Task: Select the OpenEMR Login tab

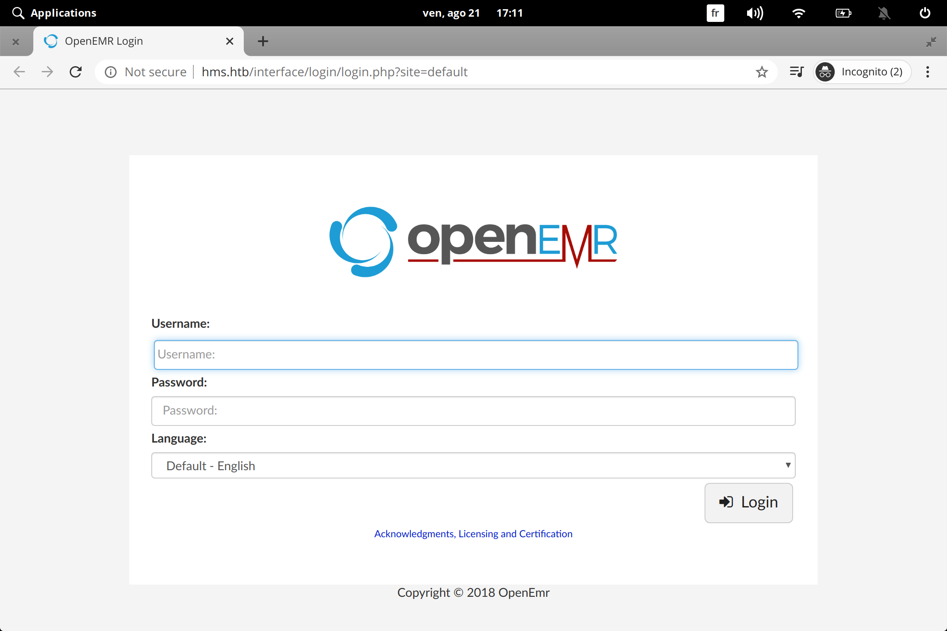Action: click(x=132, y=41)
